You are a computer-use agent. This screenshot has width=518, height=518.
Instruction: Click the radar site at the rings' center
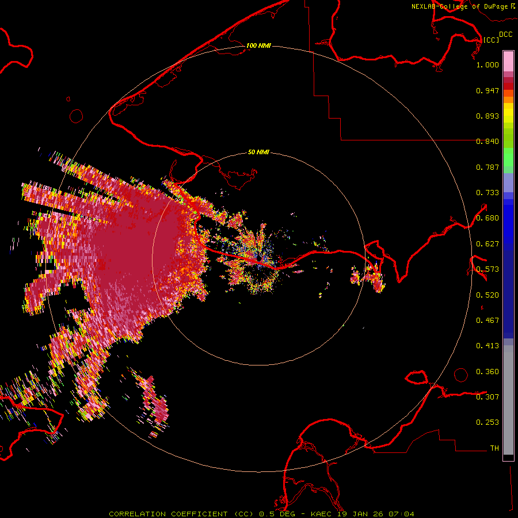(x=259, y=258)
